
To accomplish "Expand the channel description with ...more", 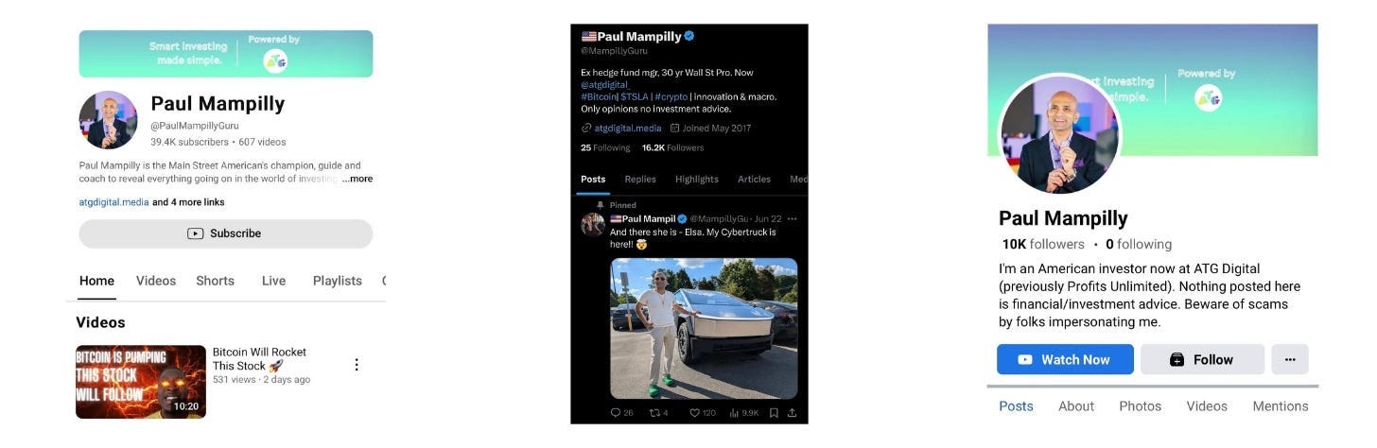I will click(357, 179).
